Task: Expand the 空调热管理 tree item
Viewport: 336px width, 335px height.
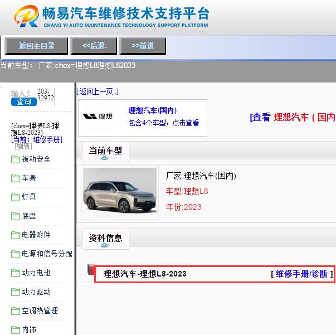Action: tap(40, 311)
